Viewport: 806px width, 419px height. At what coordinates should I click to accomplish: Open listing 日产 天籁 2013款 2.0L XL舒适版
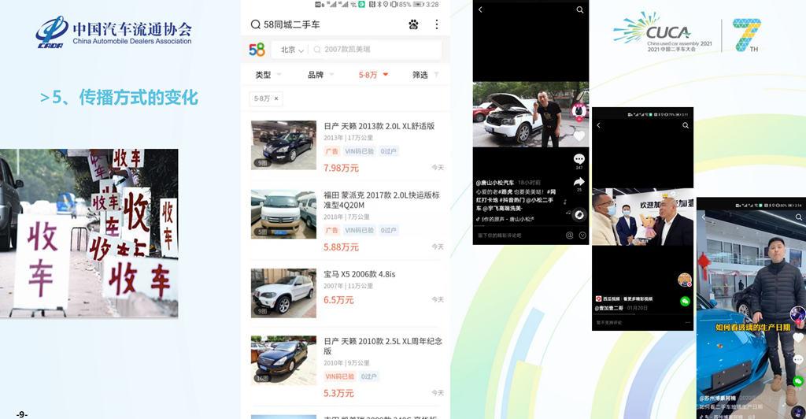(379, 126)
